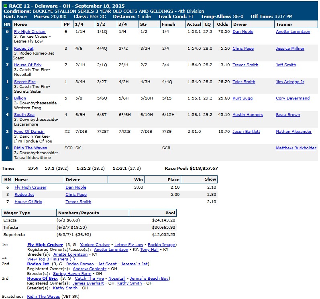Click the South Sea horse link
Viewport: 320px width, 299px height.
(x=24, y=115)
